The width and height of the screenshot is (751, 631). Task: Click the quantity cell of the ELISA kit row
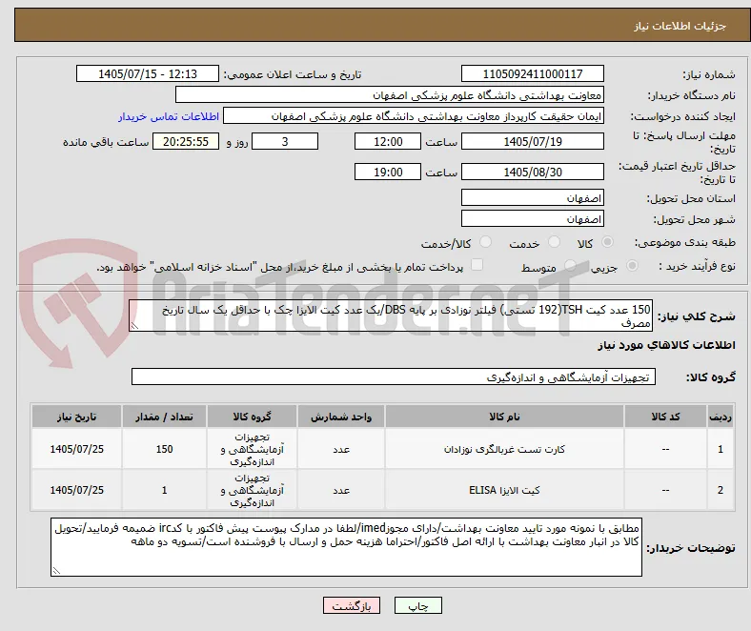tap(164, 490)
